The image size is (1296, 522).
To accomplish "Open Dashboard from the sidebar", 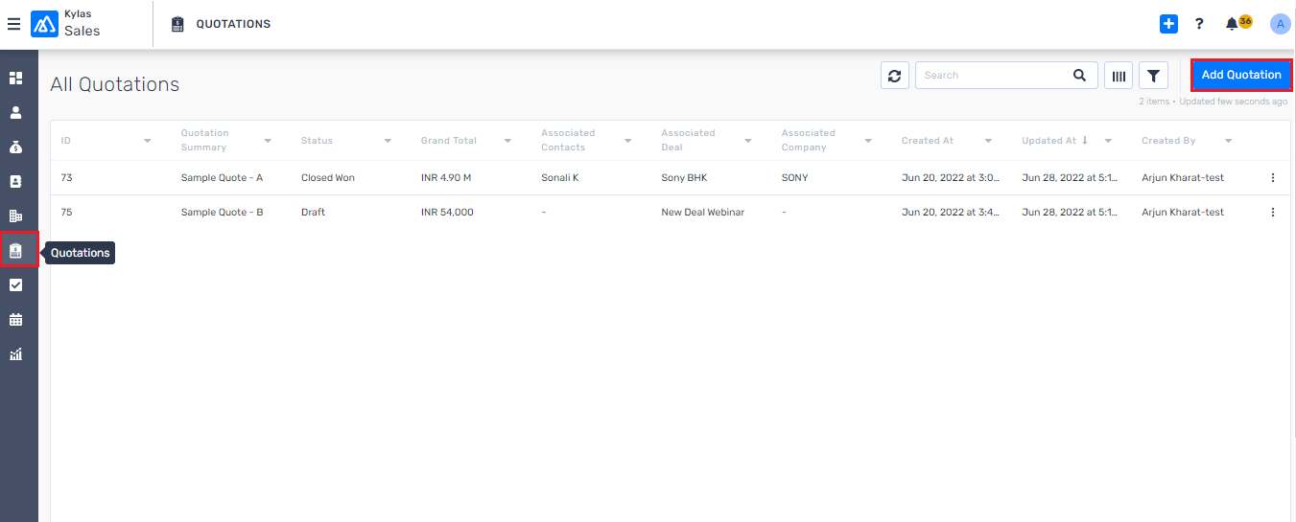I will [15, 78].
